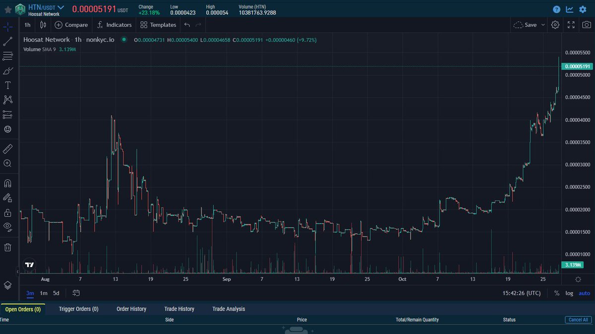Open the emoji annotation tool
Screen dimensions: 595x334
coord(7,129)
